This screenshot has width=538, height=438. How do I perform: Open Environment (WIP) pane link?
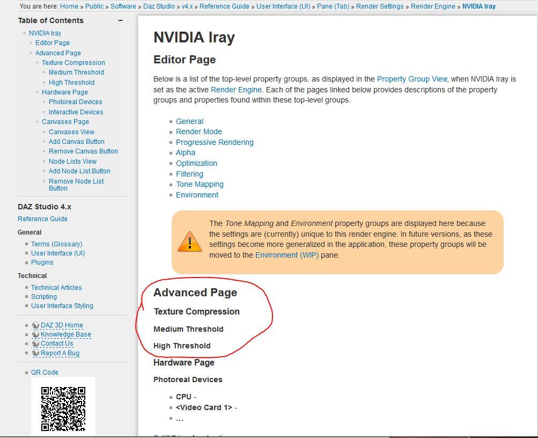[x=287, y=255]
